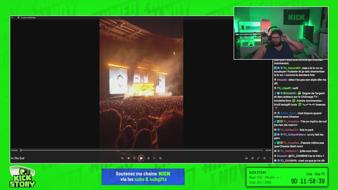Click username TC_VolkanikWaro in chat
338x190 pixels.
[x=295, y=135]
